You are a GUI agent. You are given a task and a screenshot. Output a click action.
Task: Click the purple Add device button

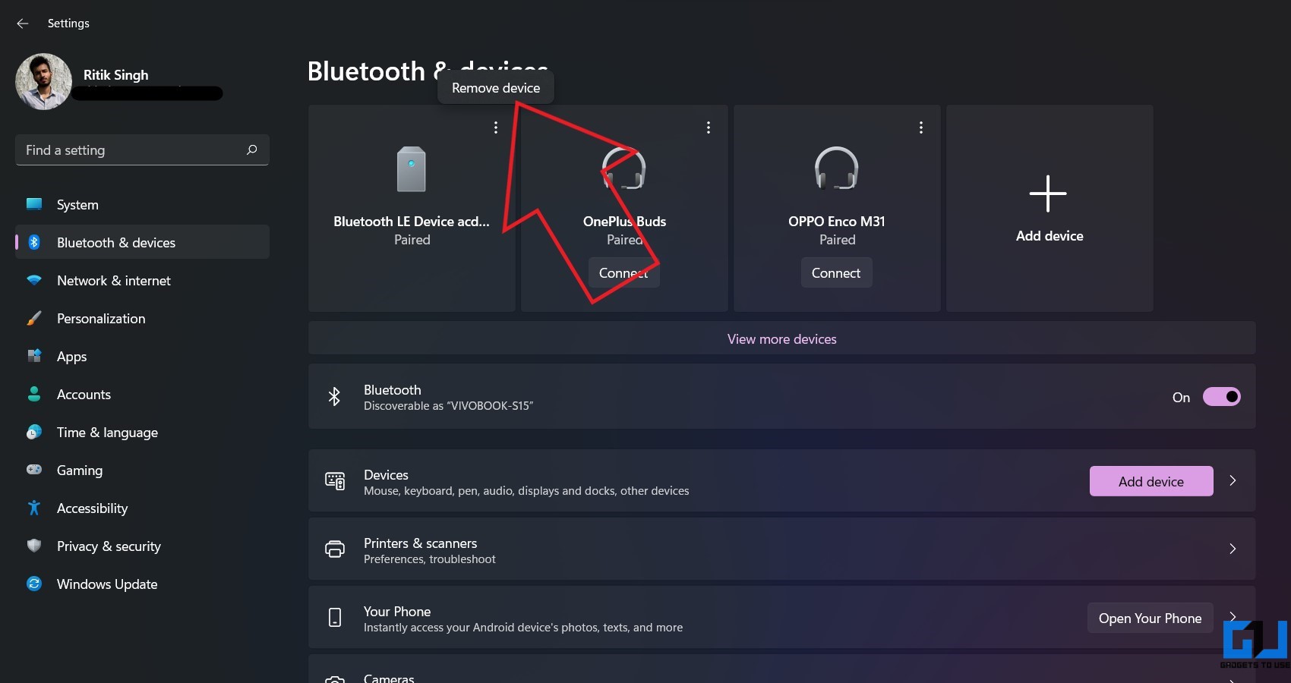click(1151, 481)
